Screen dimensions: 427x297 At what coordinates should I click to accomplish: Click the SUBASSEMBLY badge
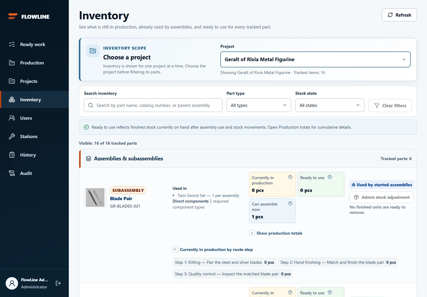(x=128, y=190)
